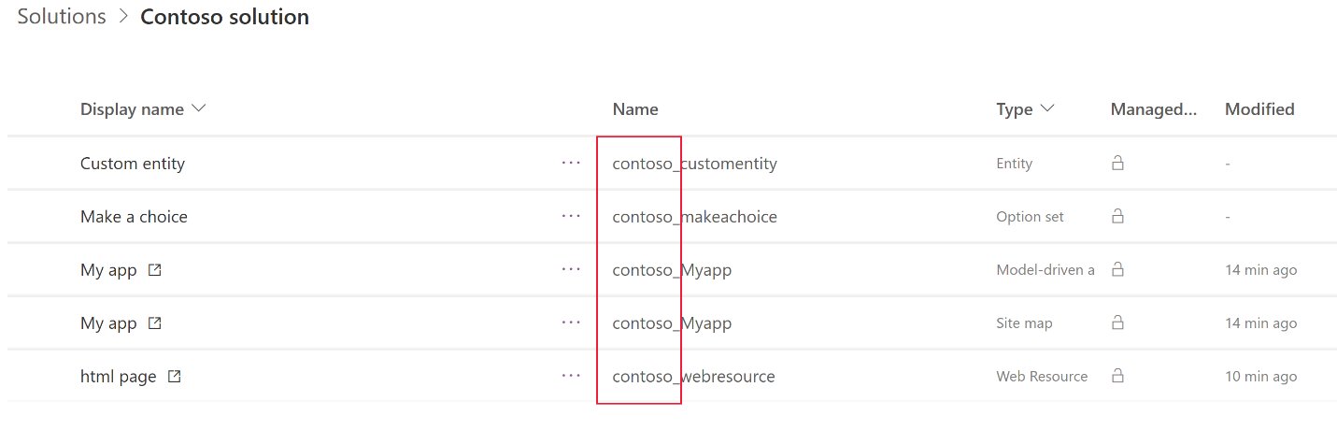This screenshot has width=1337, height=430.
Task: Click the lock icon in Option set row
Action: [x=1117, y=216]
